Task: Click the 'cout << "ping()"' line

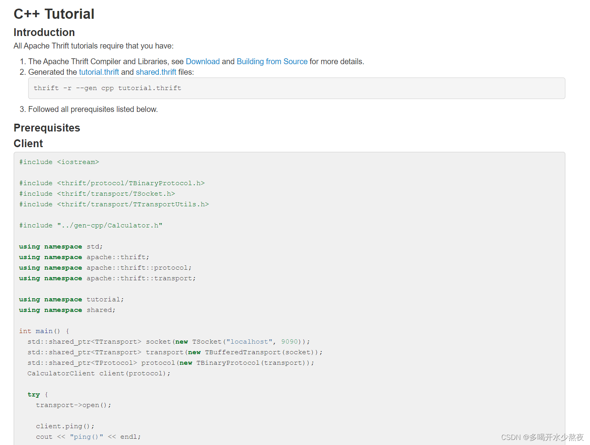Action: click(88, 437)
